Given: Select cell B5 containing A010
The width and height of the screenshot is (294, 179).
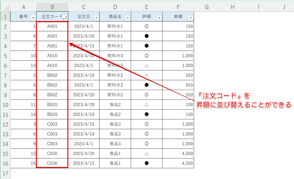Looking at the screenshot, I should point(52,56).
